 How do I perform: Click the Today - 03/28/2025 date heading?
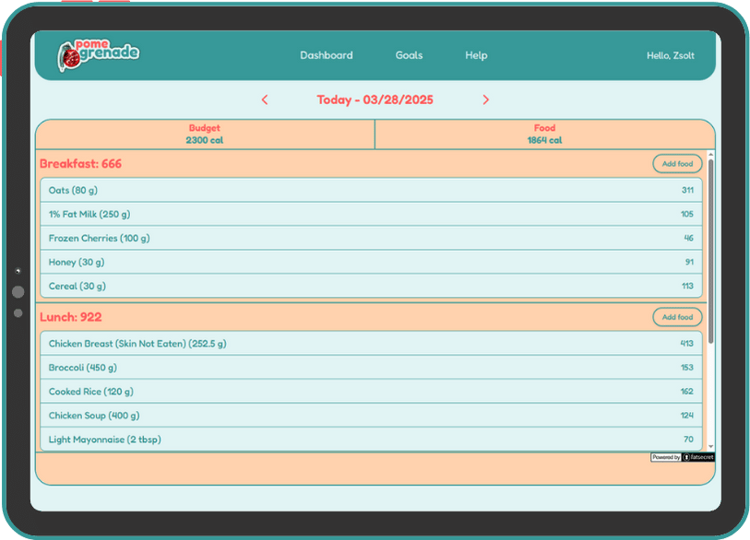click(x=375, y=100)
